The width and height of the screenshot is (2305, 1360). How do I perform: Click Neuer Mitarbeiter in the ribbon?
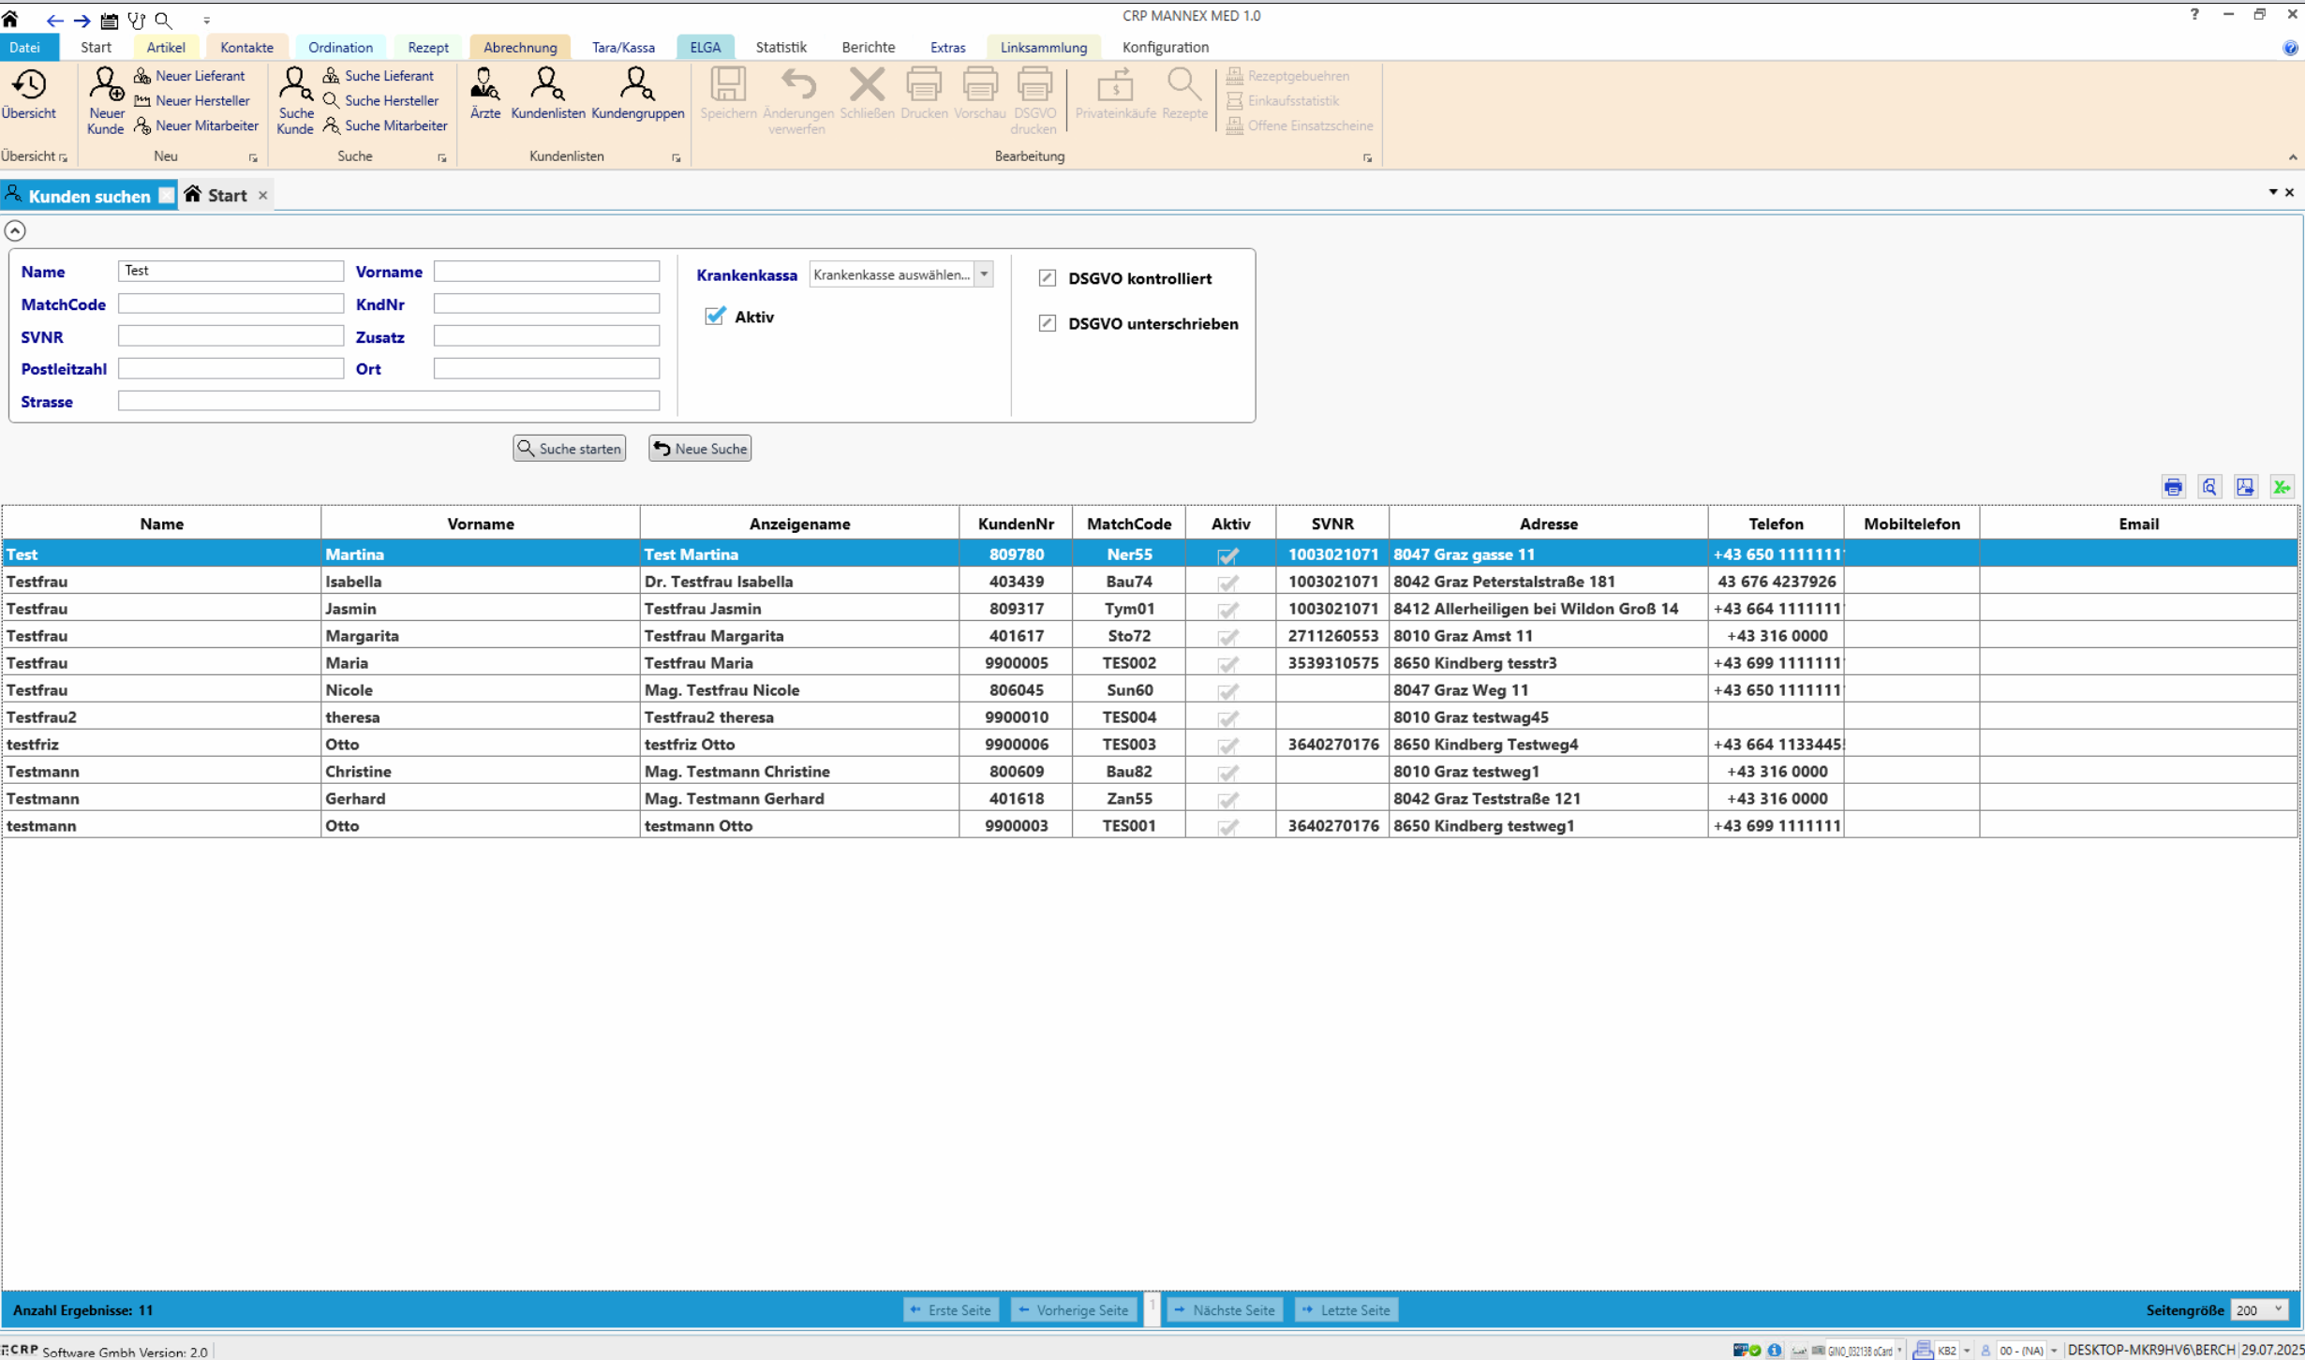[197, 126]
